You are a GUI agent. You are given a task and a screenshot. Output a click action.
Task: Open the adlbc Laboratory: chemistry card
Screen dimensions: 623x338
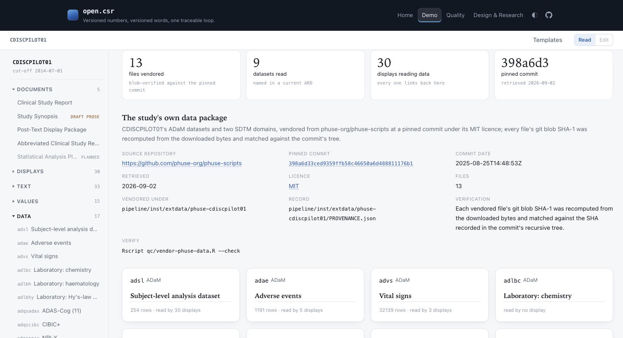coord(554,295)
